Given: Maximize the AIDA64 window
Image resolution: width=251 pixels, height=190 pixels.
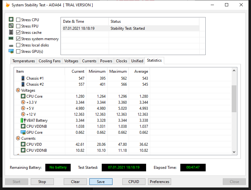Looking at the screenshot, I should [227, 5].
